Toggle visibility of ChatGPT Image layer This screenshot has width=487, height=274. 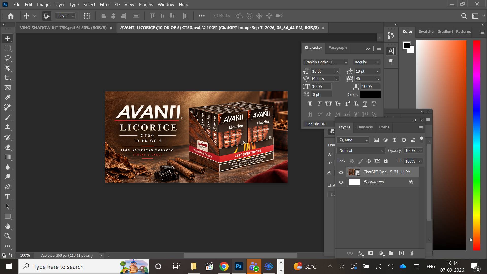(341, 172)
